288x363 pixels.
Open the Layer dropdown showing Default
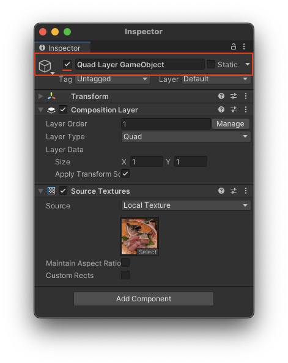[x=216, y=79]
